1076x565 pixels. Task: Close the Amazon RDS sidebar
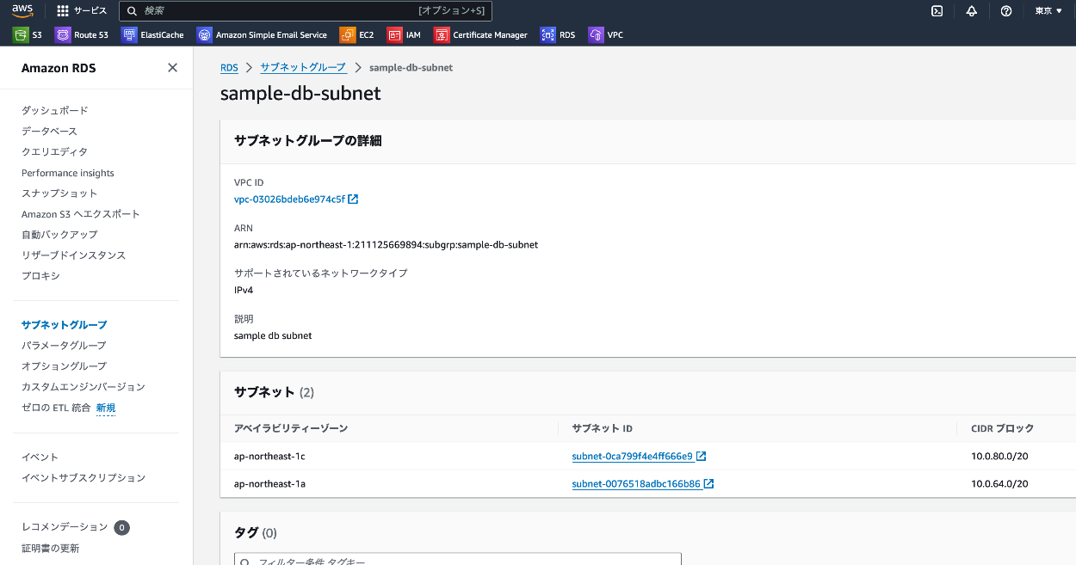click(x=172, y=68)
